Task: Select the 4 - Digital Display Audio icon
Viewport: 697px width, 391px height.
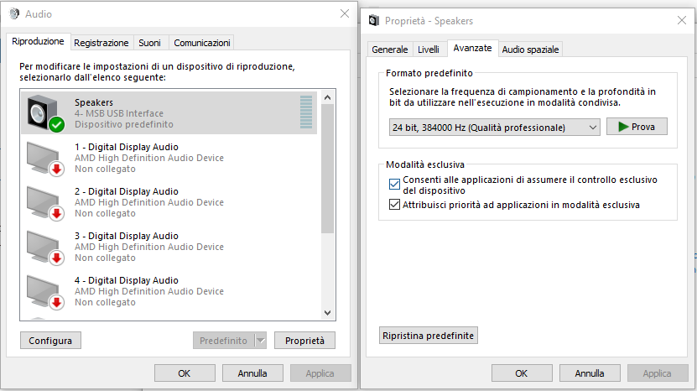Action: [45, 291]
